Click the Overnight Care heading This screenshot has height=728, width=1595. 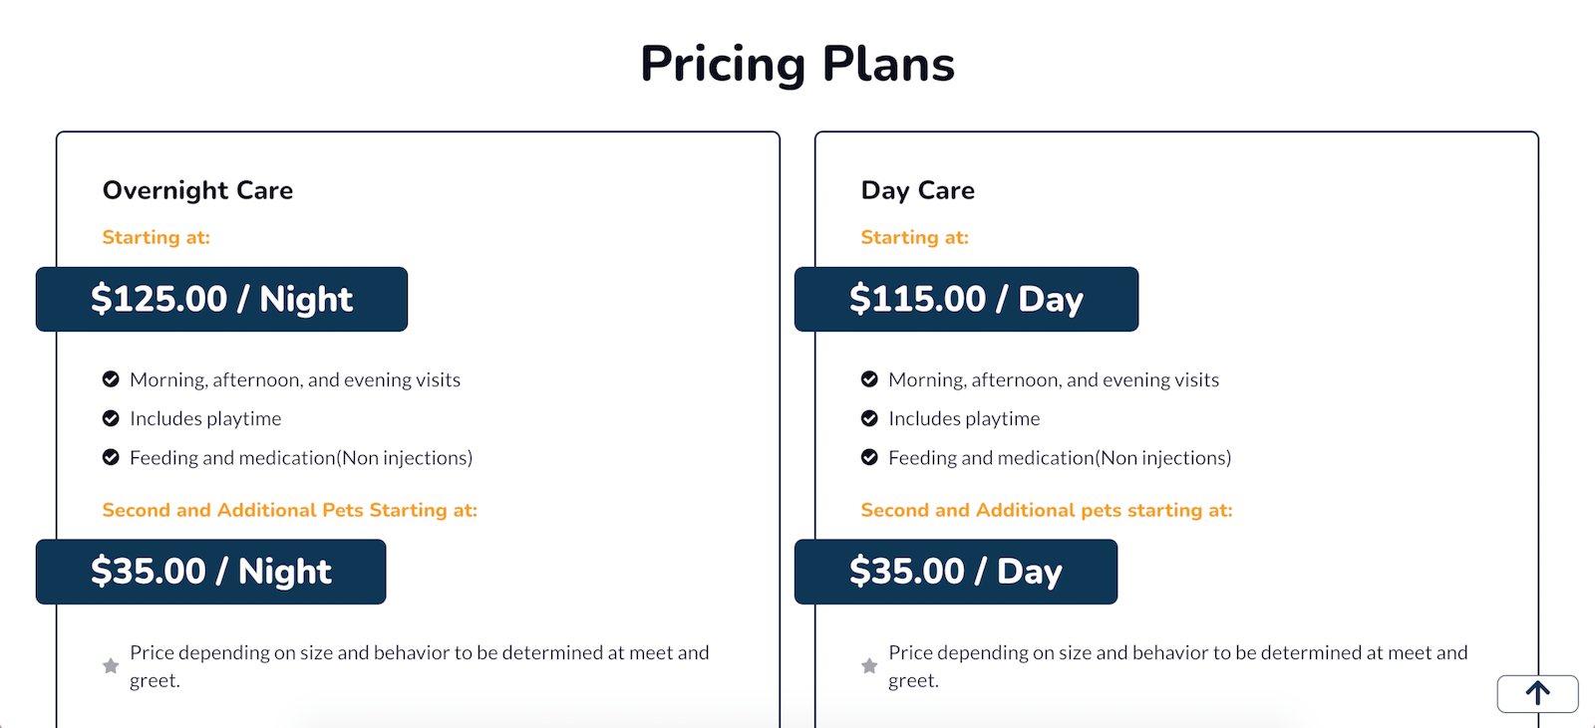197,190
